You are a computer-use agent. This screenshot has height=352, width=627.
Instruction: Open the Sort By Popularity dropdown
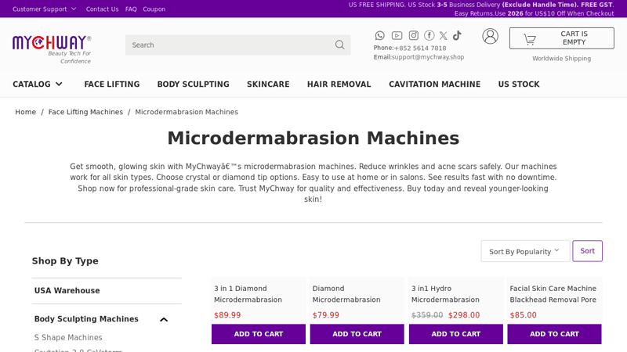(525, 251)
